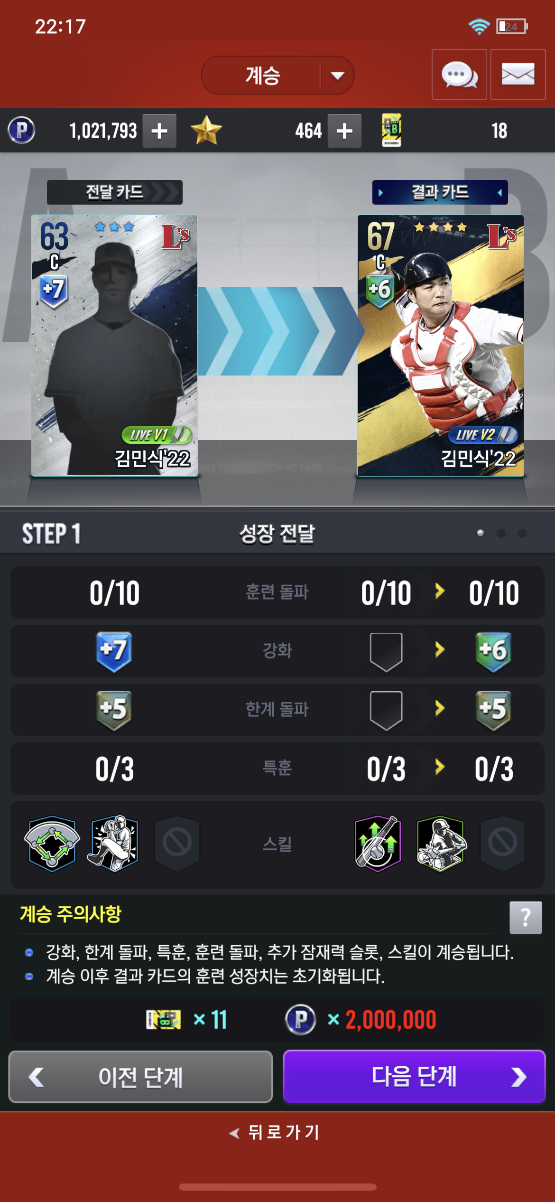The image size is (555, 1202).
Task: Go to 다음 단계 next step
Action: point(414,1076)
